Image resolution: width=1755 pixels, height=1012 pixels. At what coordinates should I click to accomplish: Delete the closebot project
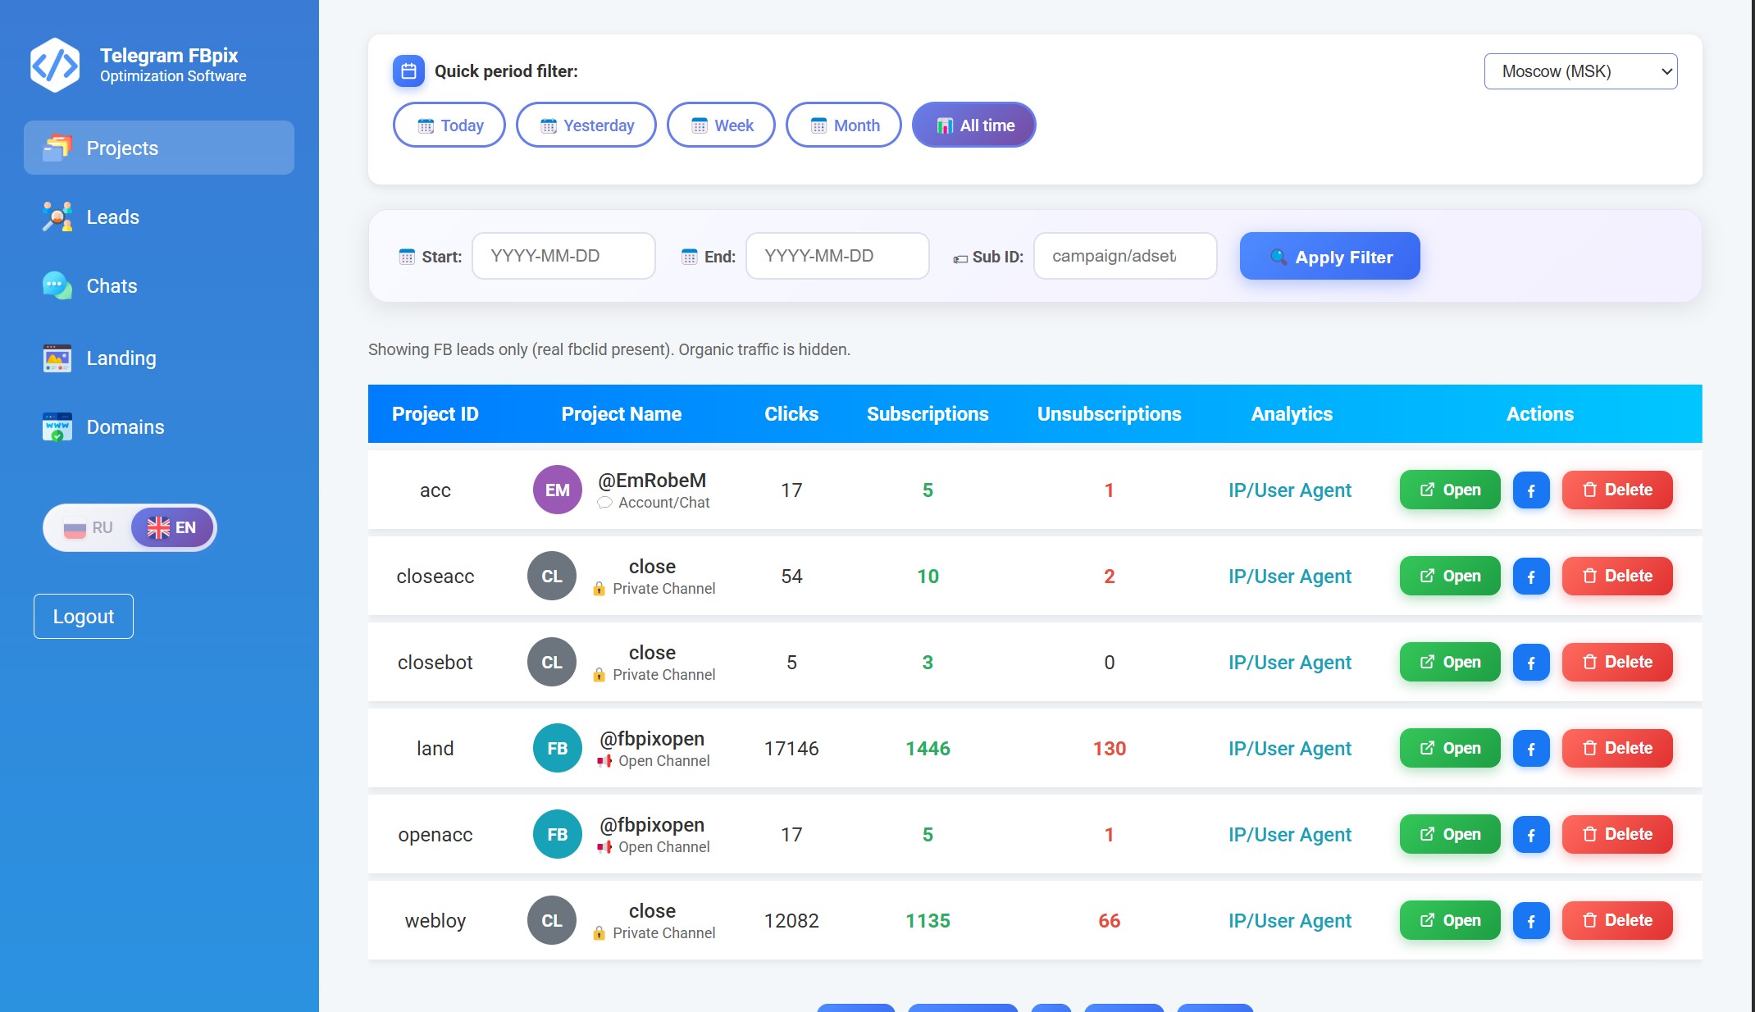click(1617, 662)
